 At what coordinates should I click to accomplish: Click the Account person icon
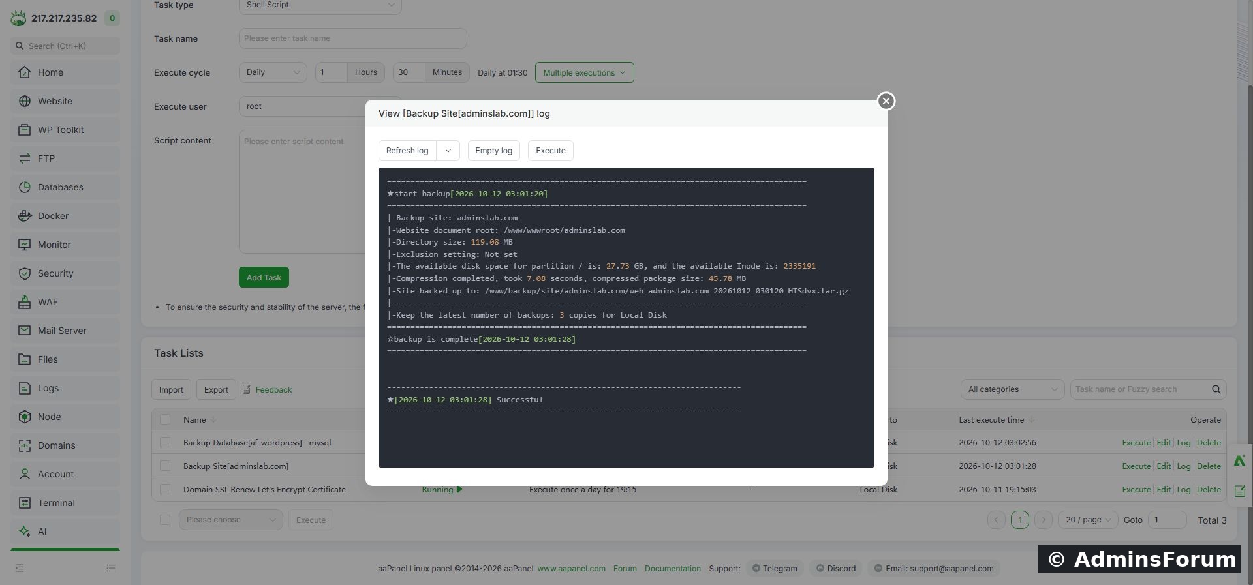click(25, 474)
